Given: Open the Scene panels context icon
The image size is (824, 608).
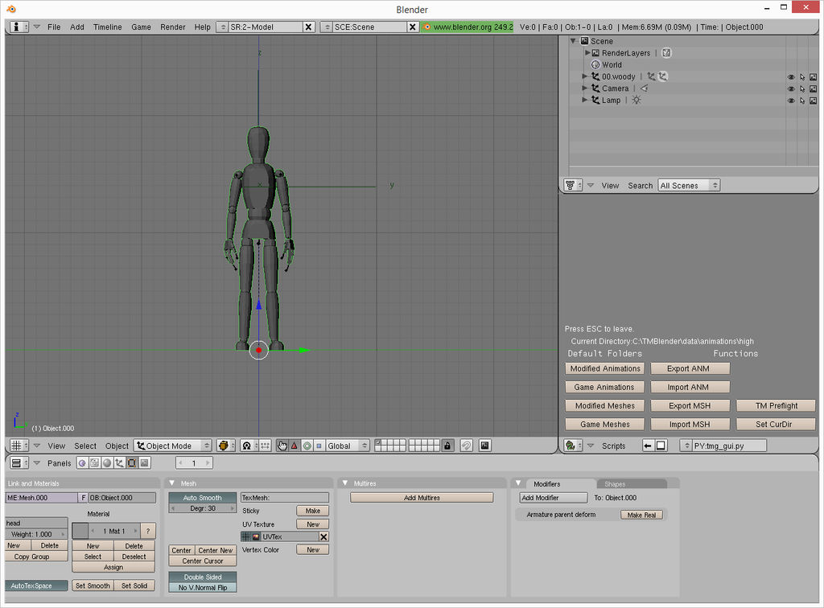Looking at the screenshot, I should pyautogui.click(x=145, y=463).
